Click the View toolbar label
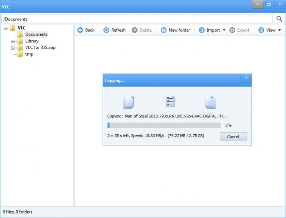The image size is (286, 218). (x=271, y=30)
